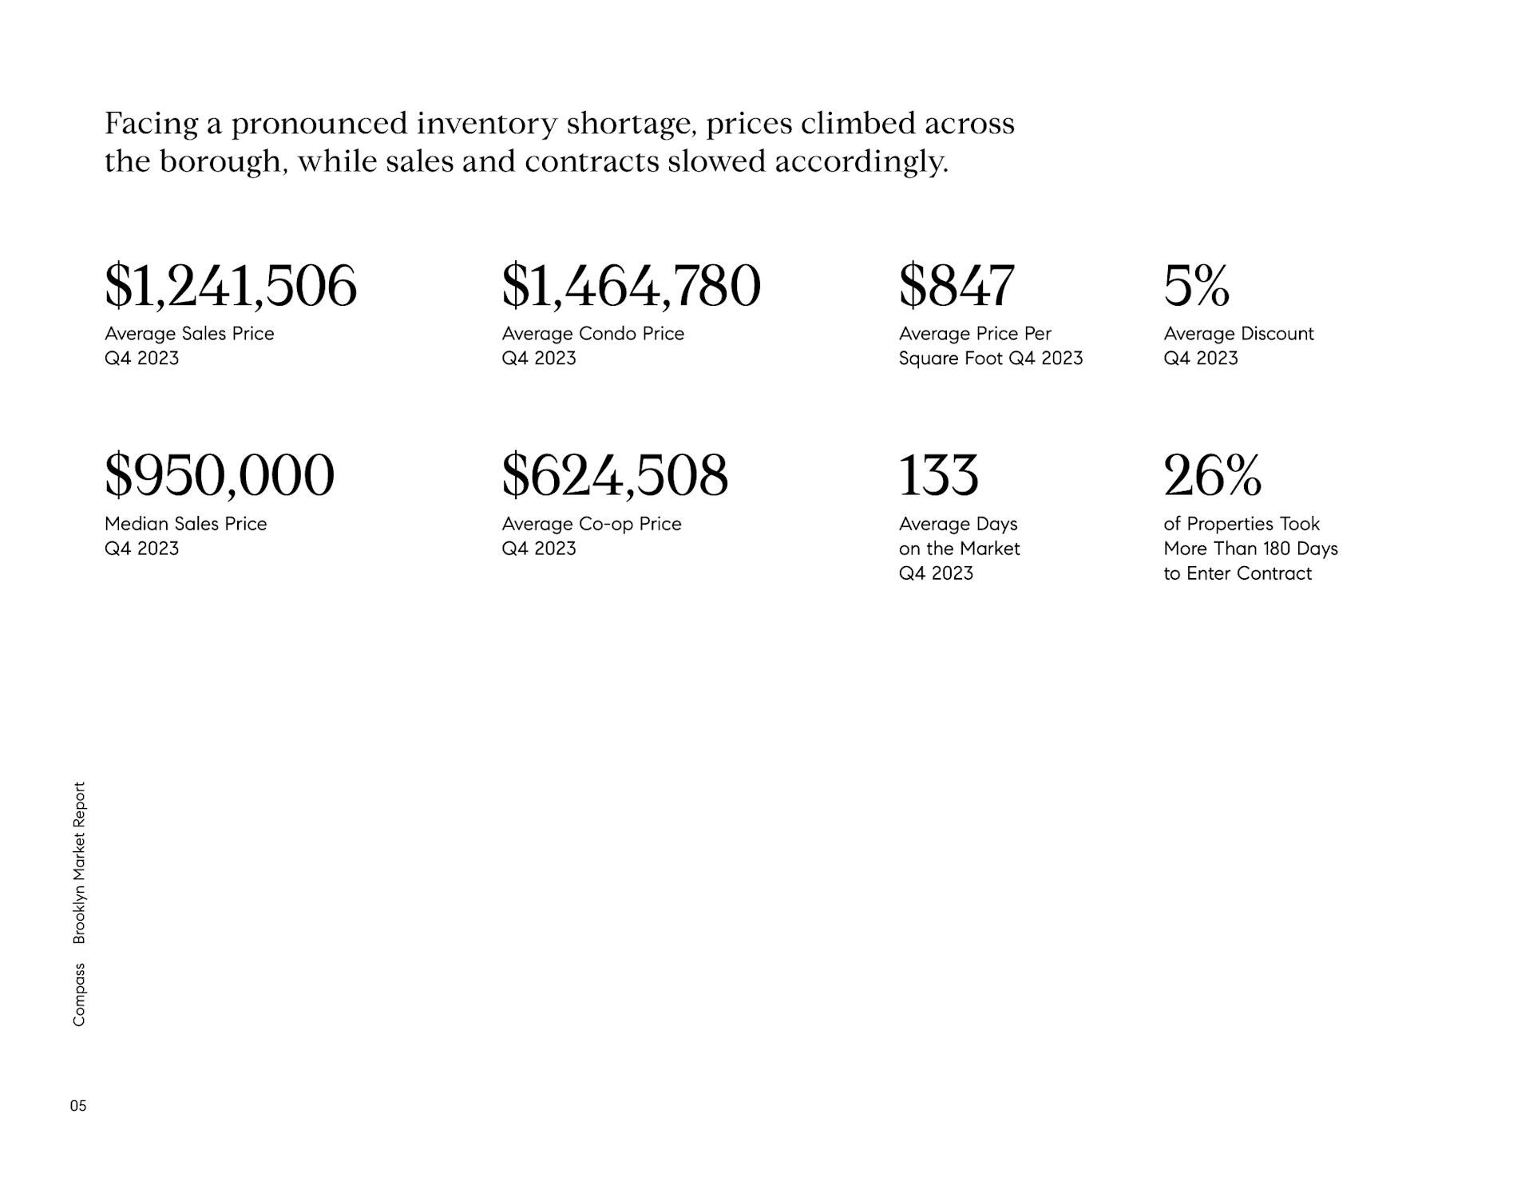The width and height of the screenshot is (1533, 1185).
Task: Click the 133 average days figure
Action: point(938,475)
